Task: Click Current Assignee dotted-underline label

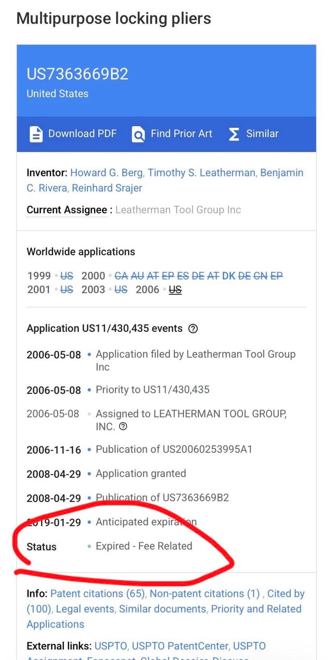Action: (x=67, y=210)
